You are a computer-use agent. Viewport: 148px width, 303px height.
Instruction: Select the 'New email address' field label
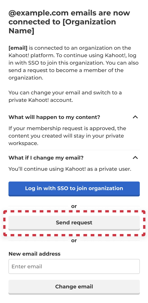click(34, 254)
